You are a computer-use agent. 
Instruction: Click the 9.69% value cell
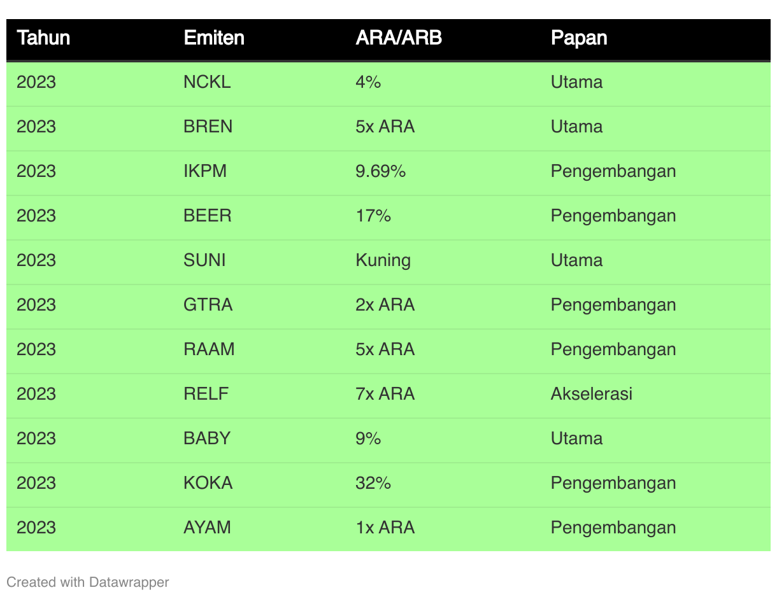(381, 171)
